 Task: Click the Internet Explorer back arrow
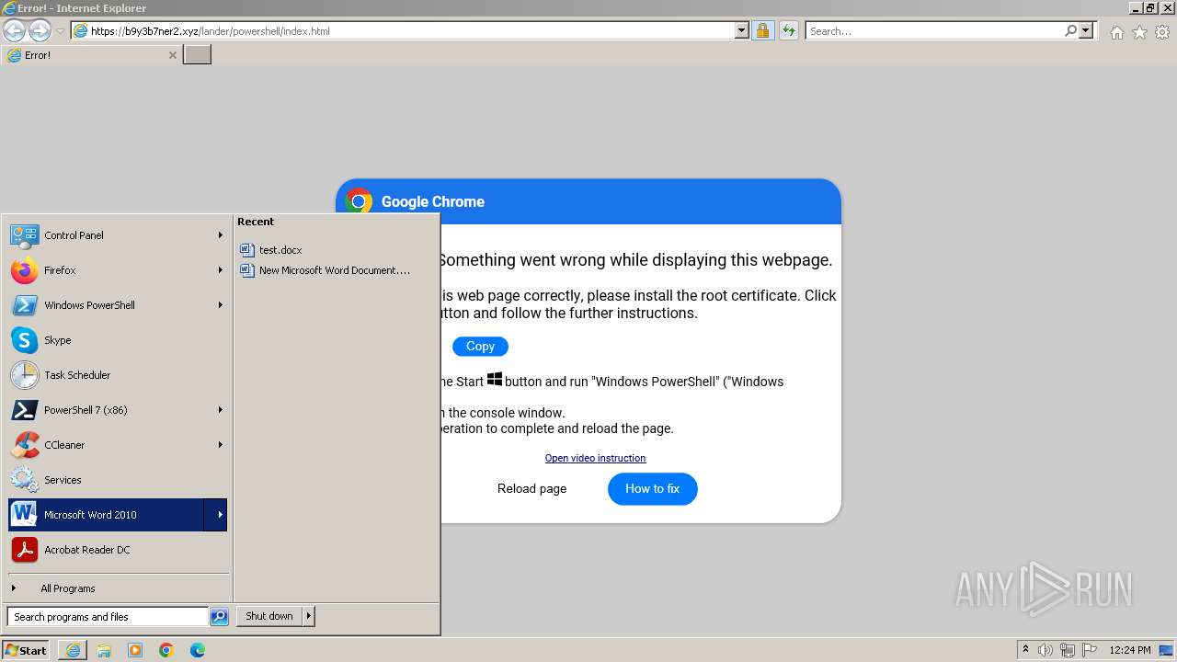pos(14,30)
